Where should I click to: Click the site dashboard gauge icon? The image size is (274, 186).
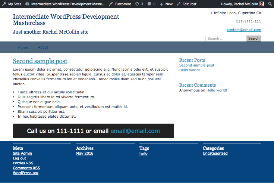click(x=27, y=4)
